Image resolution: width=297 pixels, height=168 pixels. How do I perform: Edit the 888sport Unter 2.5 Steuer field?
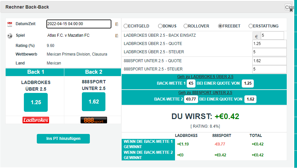click(269, 69)
